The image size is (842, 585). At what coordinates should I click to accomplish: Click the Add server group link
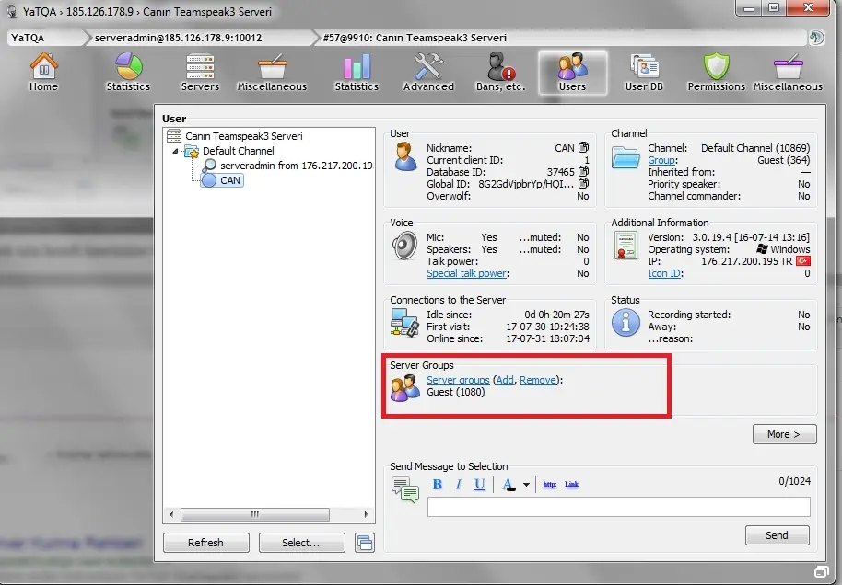click(505, 380)
